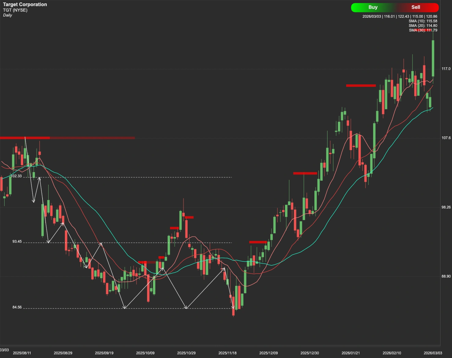Select the SMA (20): 114.80 legend entry
This screenshot has height=358, width=452.
point(423,26)
